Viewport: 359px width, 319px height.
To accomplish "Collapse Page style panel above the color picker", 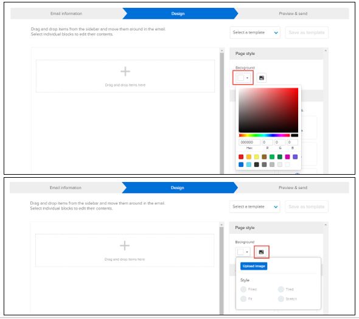I will pos(326,51).
